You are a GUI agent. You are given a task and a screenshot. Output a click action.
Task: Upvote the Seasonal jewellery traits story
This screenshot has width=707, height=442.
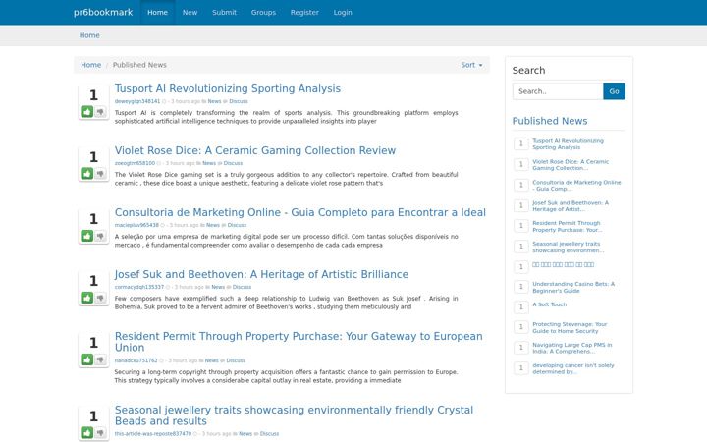click(87, 432)
